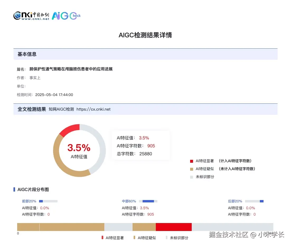Select the 基本信息 section header
The image size is (291, 245).
tap(27, 54)
